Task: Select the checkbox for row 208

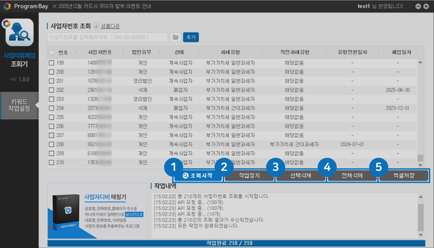Action: [52, 144]
